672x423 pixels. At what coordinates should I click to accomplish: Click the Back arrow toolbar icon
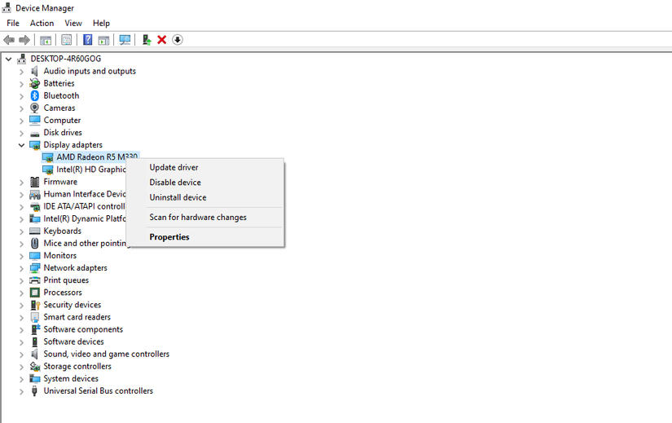[x=9, y=40]
